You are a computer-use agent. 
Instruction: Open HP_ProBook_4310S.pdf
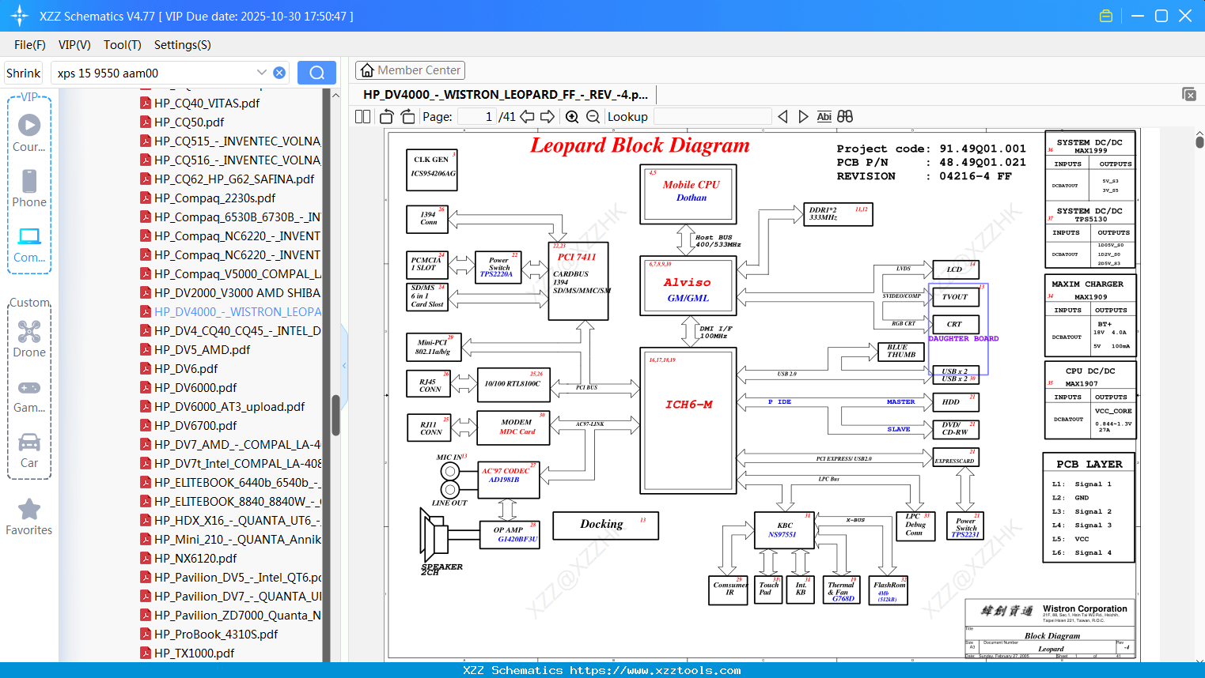216,634
